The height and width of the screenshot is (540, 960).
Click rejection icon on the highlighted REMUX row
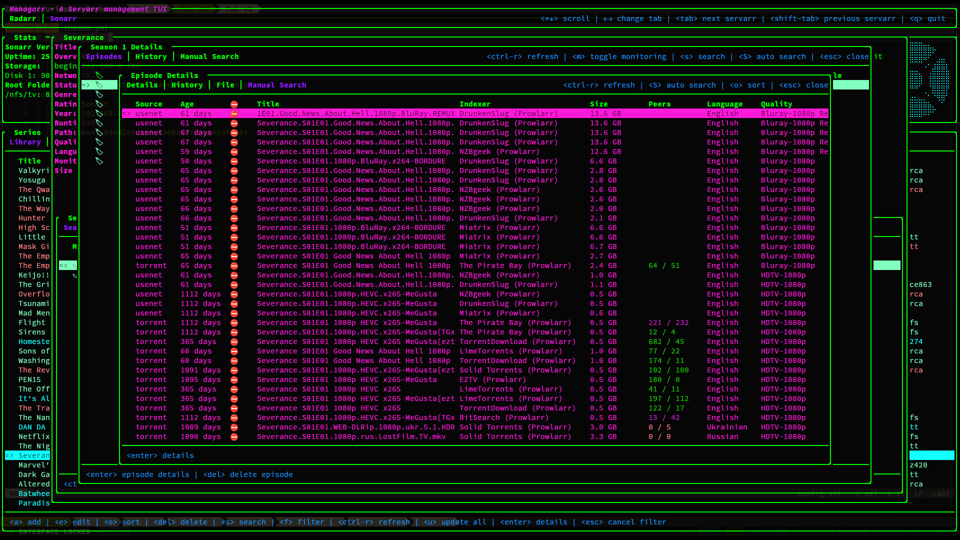pos(234,114)
